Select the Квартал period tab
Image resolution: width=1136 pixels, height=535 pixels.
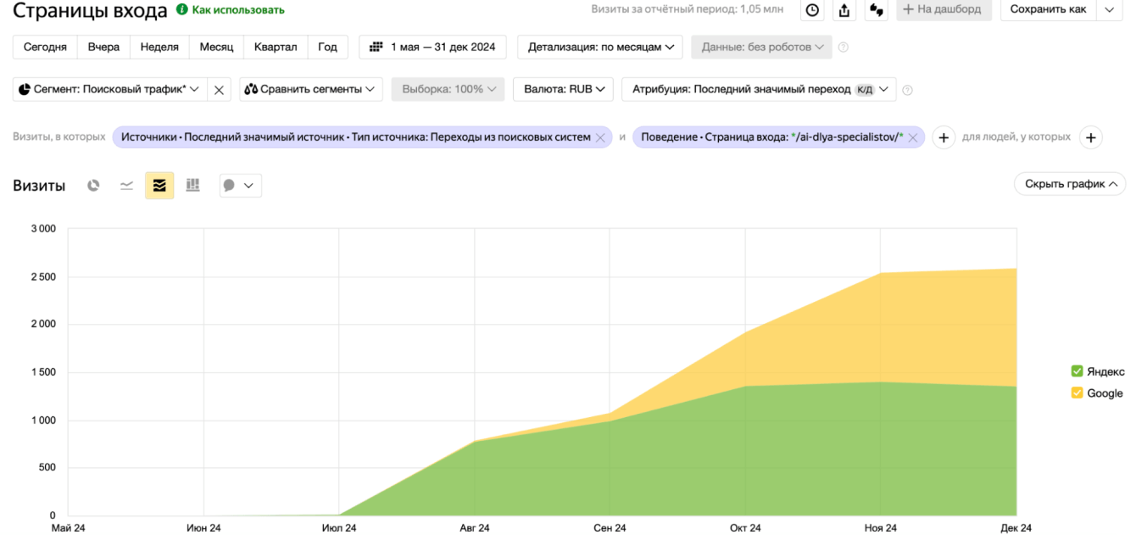pyautogui.click(x=276, y=47)
